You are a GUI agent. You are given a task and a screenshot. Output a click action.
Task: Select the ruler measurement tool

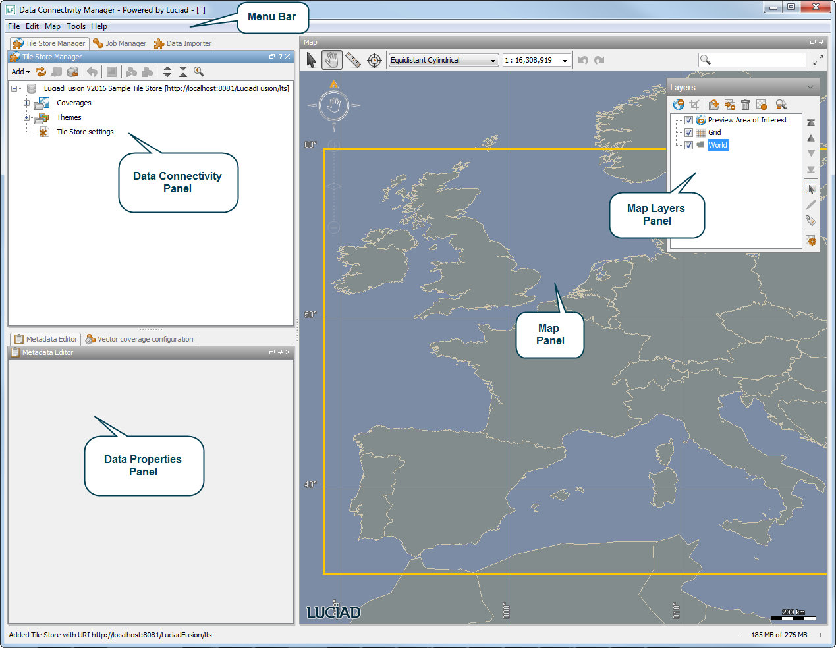pos(353,60)
